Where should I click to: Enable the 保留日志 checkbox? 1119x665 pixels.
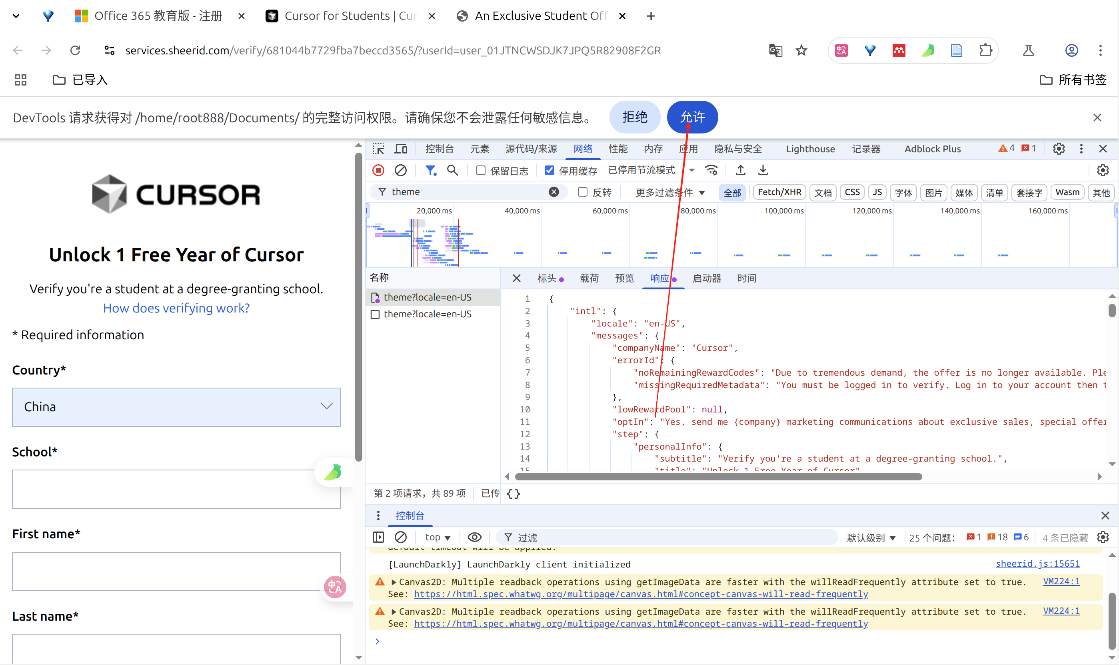click(481, 170)
